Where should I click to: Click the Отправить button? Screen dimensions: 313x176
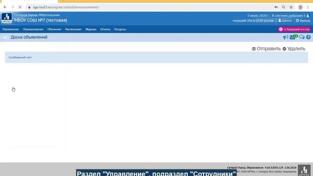(x=266, y=49)
